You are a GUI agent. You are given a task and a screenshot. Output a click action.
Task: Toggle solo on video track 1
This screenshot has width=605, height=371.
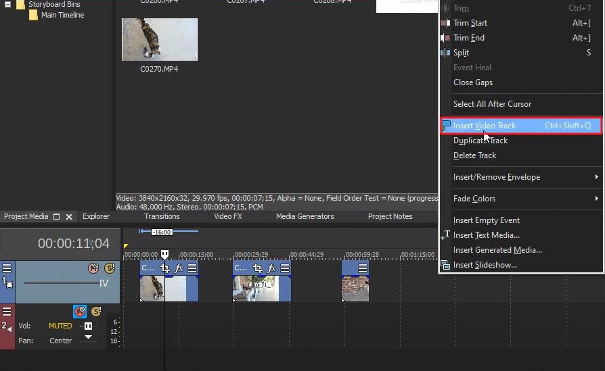pyautogui.click(x=110, y=268)
